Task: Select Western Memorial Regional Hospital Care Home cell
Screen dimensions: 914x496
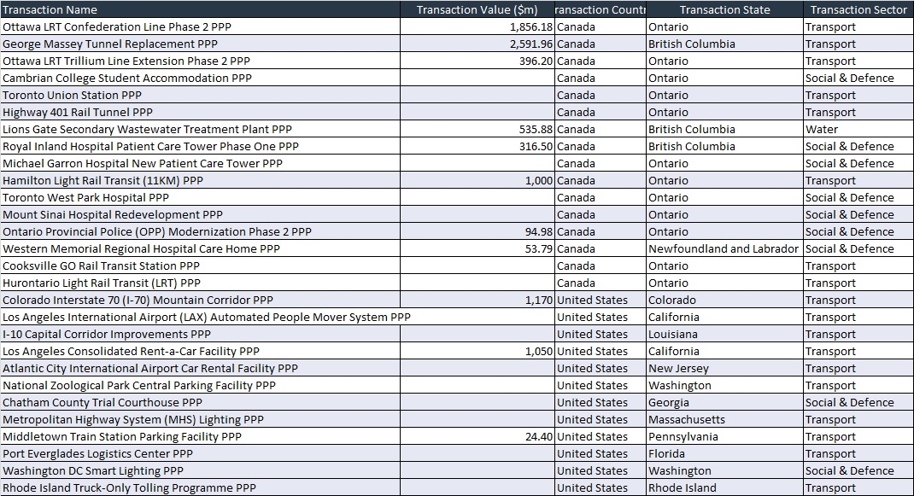Action: (200, 249)
